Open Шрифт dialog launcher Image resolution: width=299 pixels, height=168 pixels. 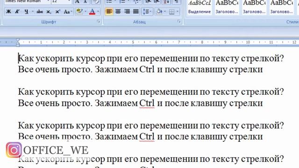(99, 21)
